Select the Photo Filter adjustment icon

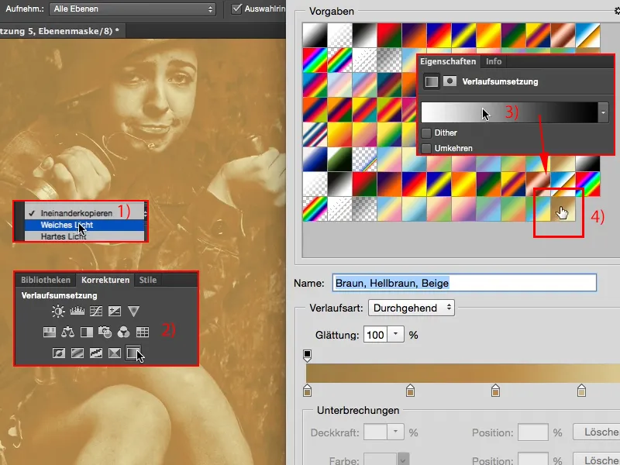105,332
